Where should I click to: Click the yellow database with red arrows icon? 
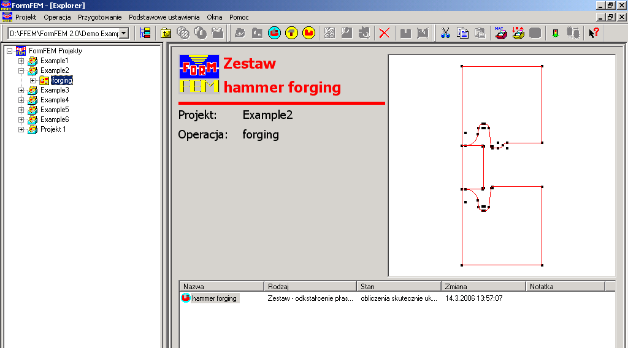[518, 33]
